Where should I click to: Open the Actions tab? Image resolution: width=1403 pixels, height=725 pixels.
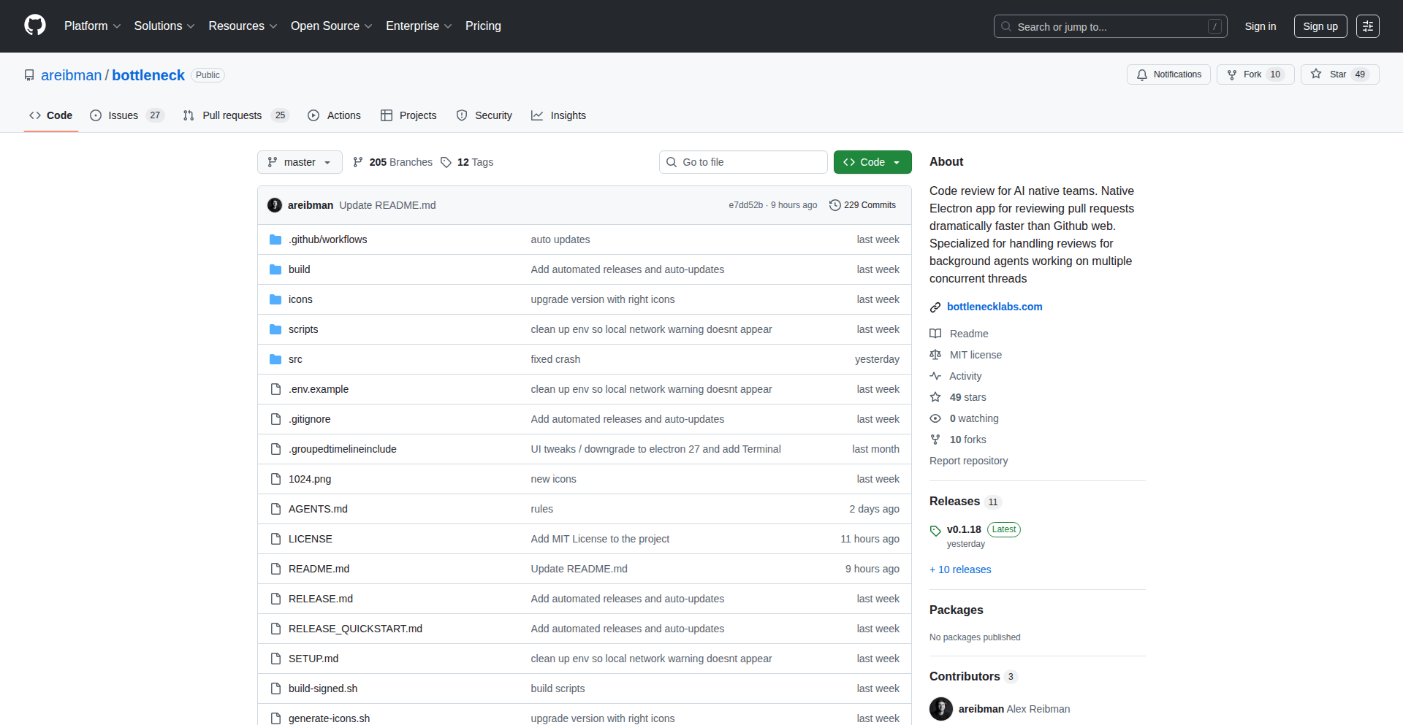334,115
